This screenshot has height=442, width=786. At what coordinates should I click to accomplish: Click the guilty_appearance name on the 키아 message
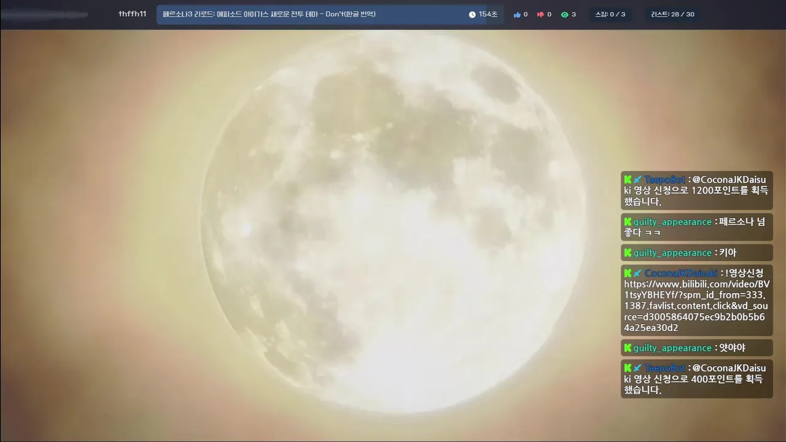pos(672,252)
